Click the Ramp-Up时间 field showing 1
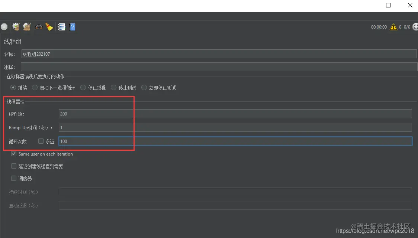This screenshot has height=238, width=418. pos(235,127)
